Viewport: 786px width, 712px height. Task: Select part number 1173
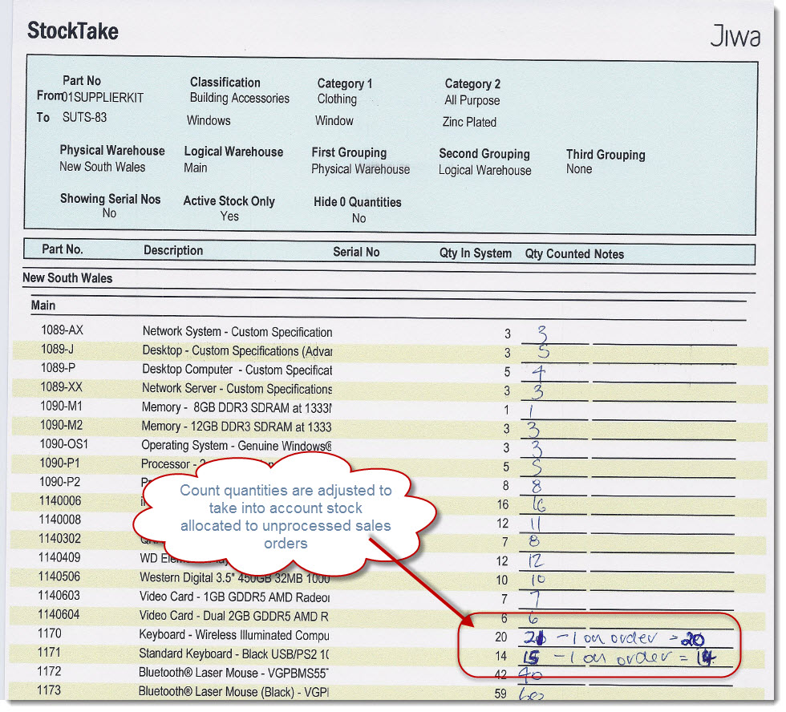click(48, 690)
